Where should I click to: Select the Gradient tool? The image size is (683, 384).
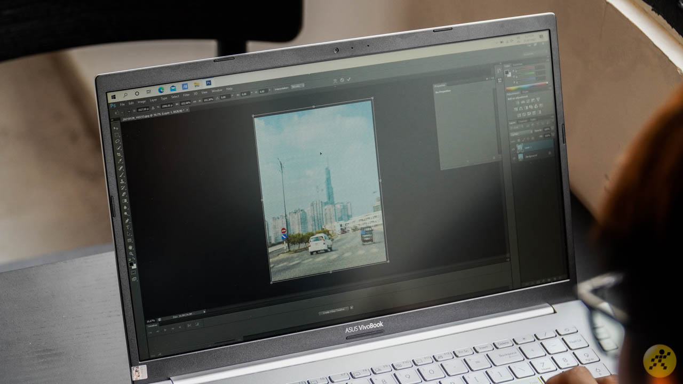pyautogui.click(x=124, y=201)
